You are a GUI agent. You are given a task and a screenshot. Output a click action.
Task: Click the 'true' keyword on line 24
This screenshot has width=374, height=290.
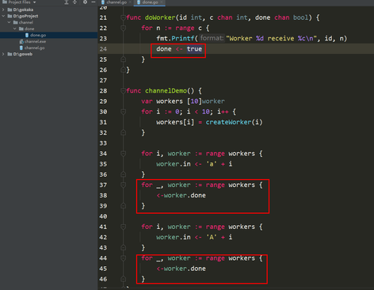click(x=194, y=49)
